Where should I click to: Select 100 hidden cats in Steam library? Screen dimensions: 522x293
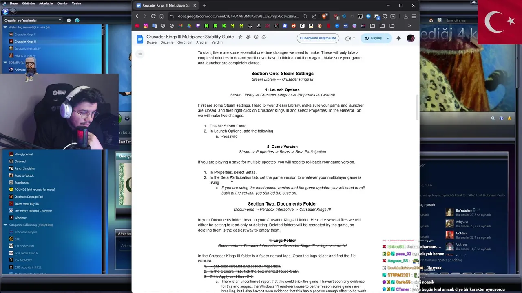pyautogui.click(x=24, y=246)
